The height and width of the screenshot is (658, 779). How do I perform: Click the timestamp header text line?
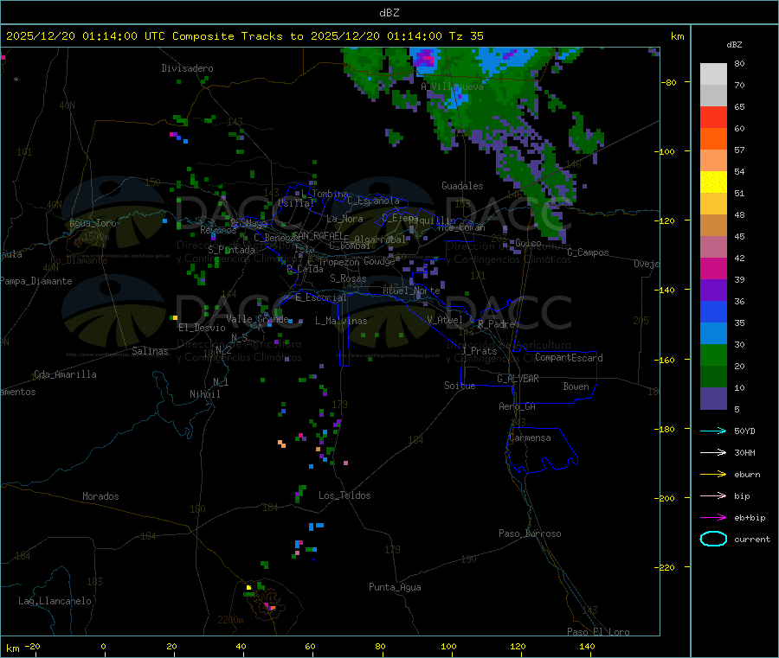click(245, 36)
